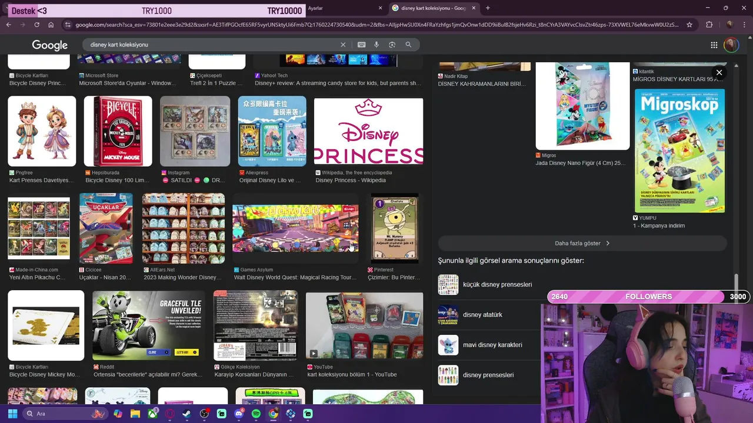Open Xbox app from the taskbar

(152, 414)
